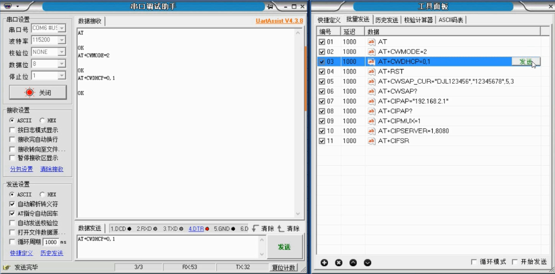Enable log mode display checkbox
Screen dimensions: 555x274
tap(12, 130)
